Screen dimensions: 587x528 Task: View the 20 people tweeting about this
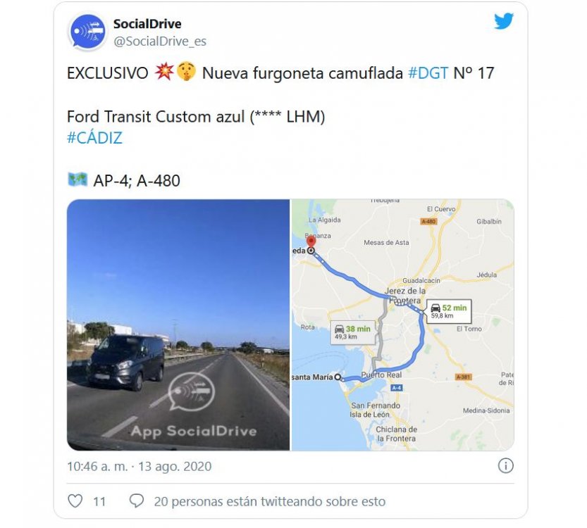click(269, 501)
